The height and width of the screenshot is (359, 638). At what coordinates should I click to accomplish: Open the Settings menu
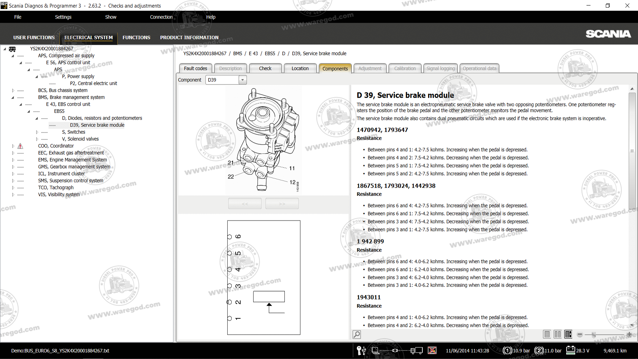63,17
